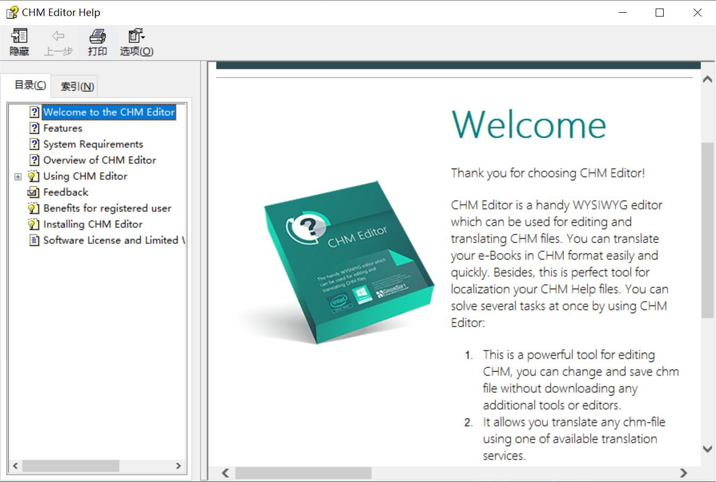The width and height of the screenshot is (716, 482).
Task: Click the content pane right scroll arrow
Action: tap(683, 473)
